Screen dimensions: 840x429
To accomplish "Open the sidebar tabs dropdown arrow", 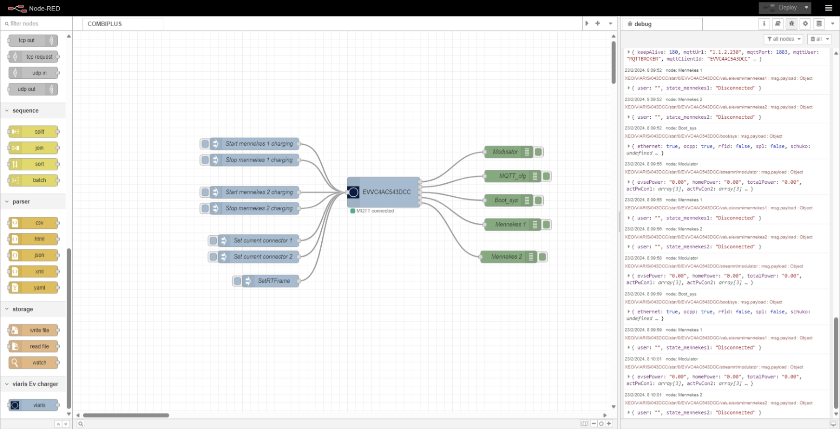I will pyautogui.click(x=833, y=24).
